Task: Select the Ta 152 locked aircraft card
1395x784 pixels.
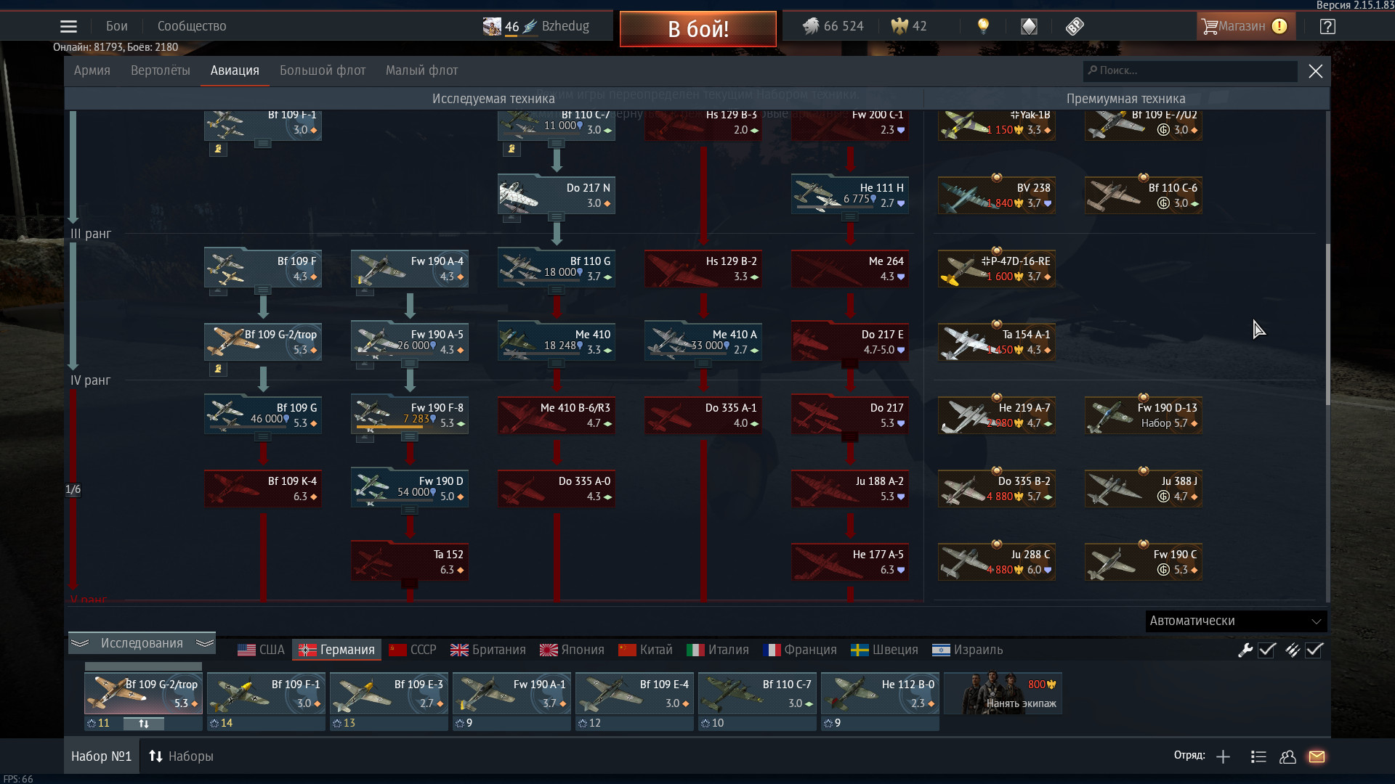Action: coord(410,561)
